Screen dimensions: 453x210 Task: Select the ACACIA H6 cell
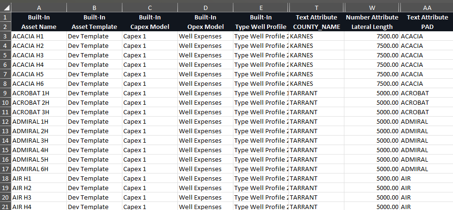coord(39,84)
